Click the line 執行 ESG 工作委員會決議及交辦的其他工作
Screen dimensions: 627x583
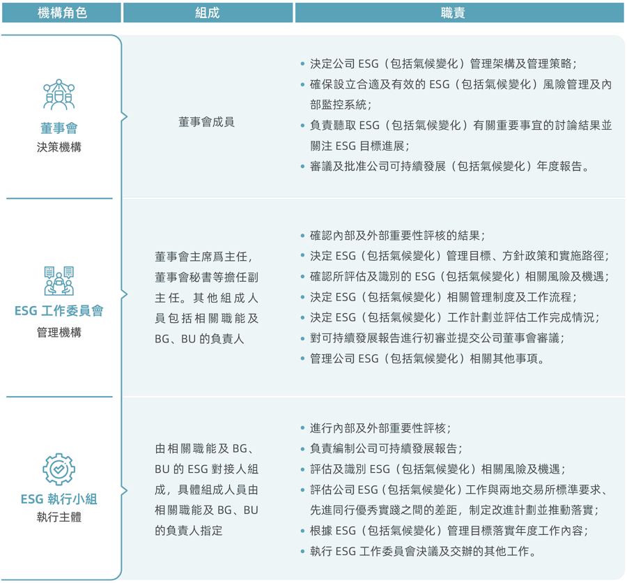pos(424,551)
